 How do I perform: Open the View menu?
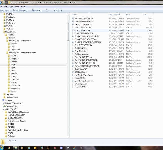(x=11, y=7)
